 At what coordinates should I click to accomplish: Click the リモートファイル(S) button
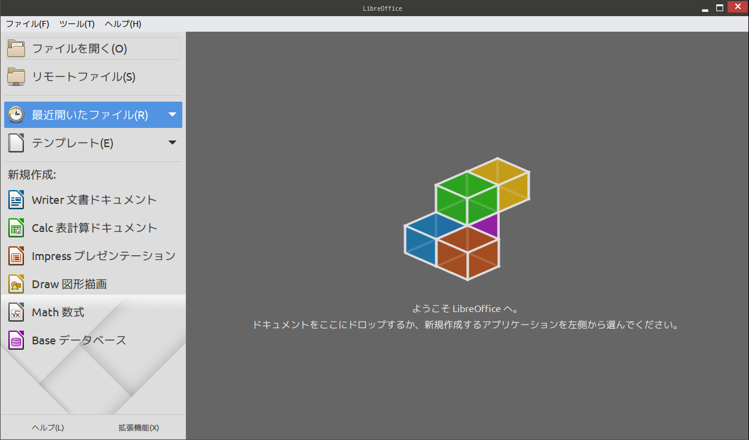(x=93, y=77)
